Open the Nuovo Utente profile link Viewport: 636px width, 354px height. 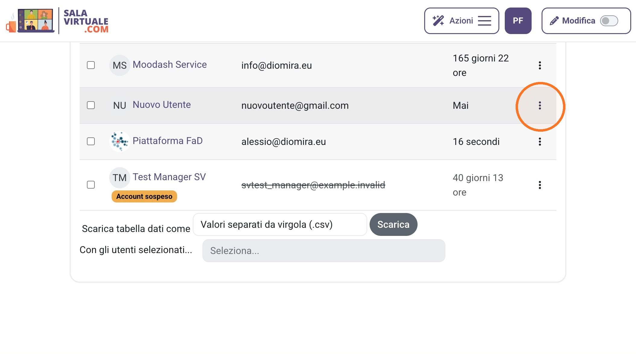click(162, 105)
